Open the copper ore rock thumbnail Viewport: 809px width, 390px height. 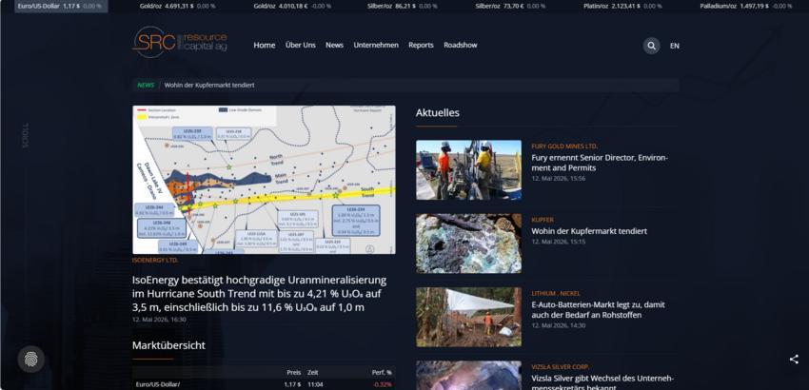point(468,244)
